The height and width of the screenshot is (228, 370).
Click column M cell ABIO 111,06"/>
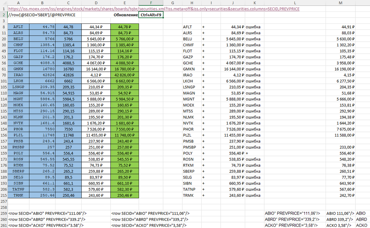click(340, 213)
